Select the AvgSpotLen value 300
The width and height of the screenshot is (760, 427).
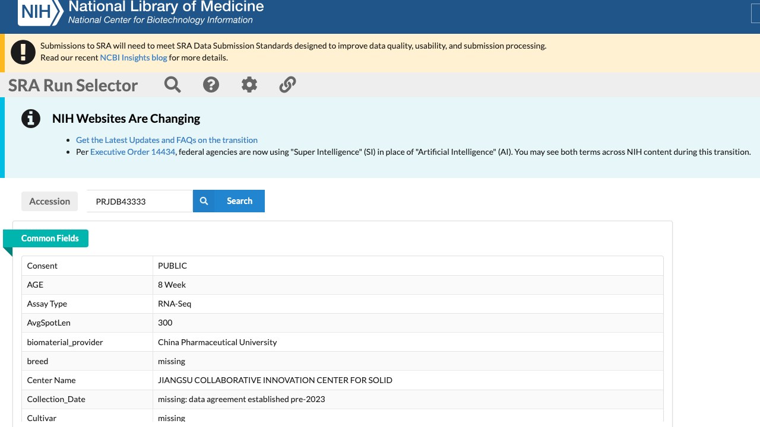click(x=165, y=323)
